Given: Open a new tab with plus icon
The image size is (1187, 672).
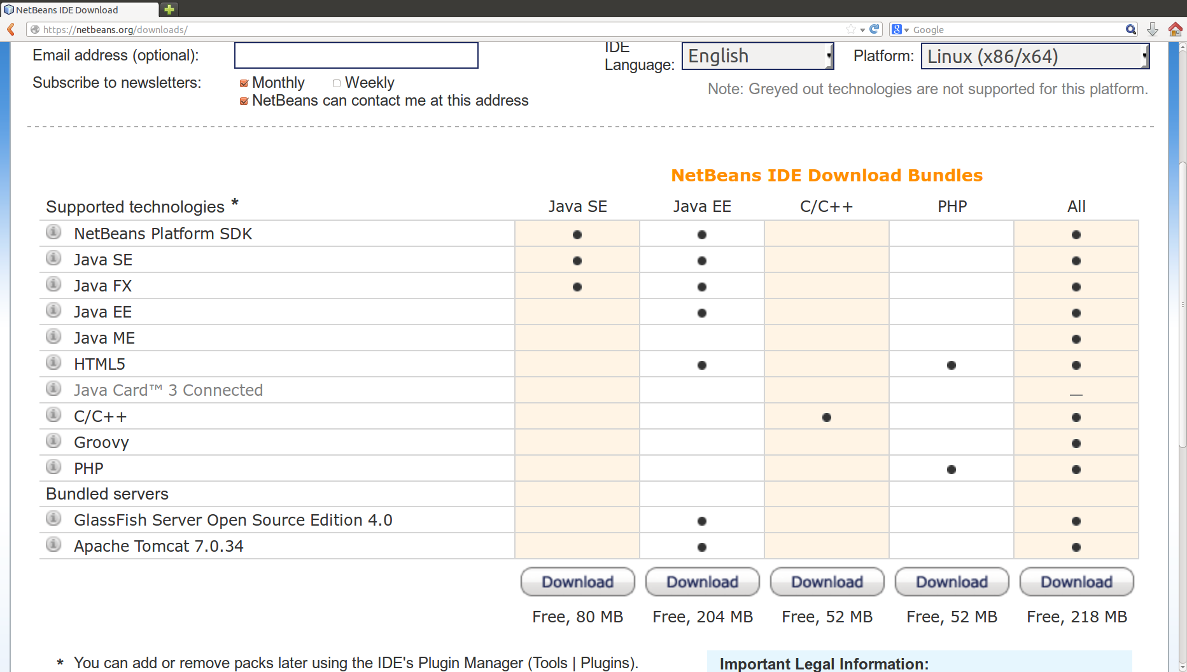Looking at the screenshot, I should [x=169, y=10].
